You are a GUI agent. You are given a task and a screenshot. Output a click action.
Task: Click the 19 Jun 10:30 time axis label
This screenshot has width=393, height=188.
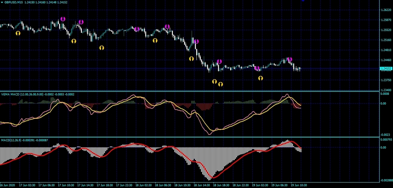point(299,186)
